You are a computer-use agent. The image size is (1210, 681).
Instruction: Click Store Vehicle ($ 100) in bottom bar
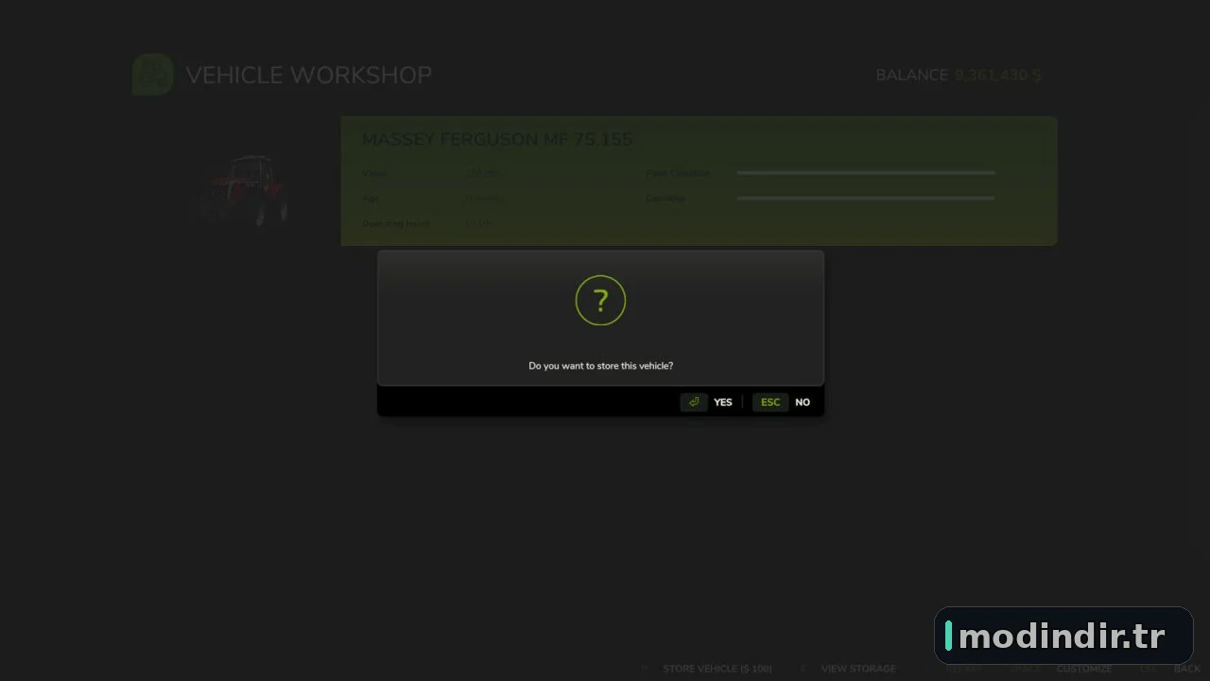[x=717, y=669]
